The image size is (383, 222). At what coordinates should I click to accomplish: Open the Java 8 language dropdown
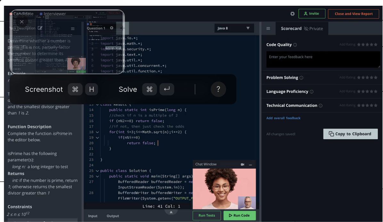coord(234,28)
